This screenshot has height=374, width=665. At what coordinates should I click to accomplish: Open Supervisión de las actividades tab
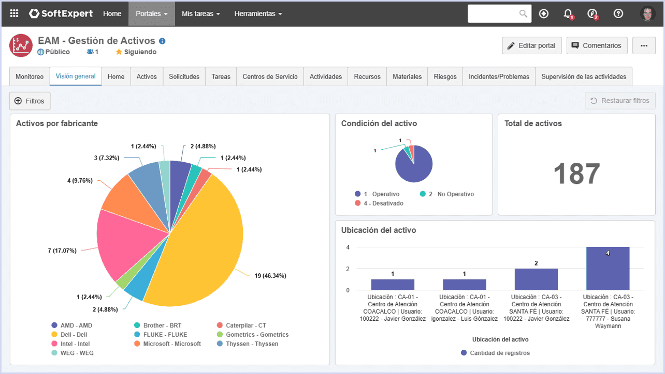click(584, 76)
